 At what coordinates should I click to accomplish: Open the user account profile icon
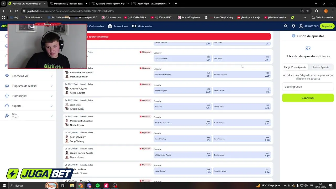click(x=301, y=26)
